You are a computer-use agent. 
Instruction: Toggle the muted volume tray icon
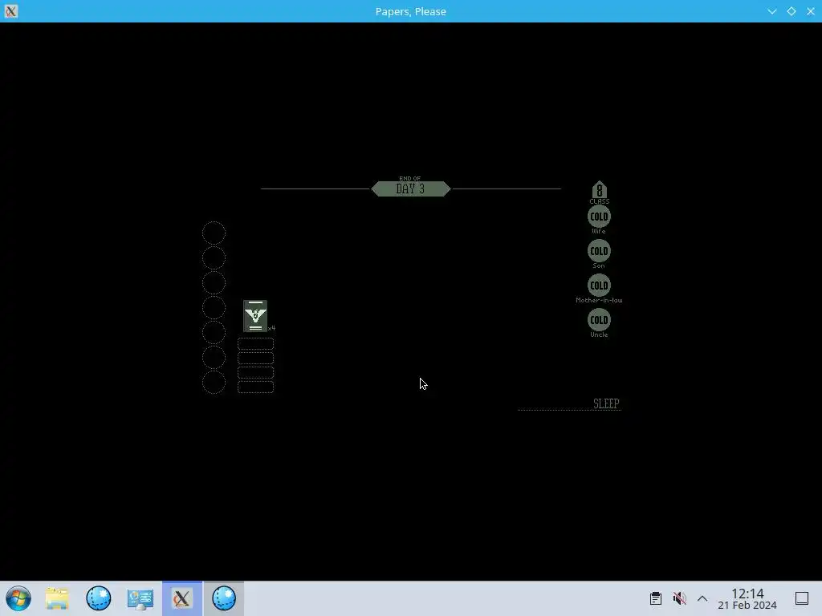pos(679,598)
